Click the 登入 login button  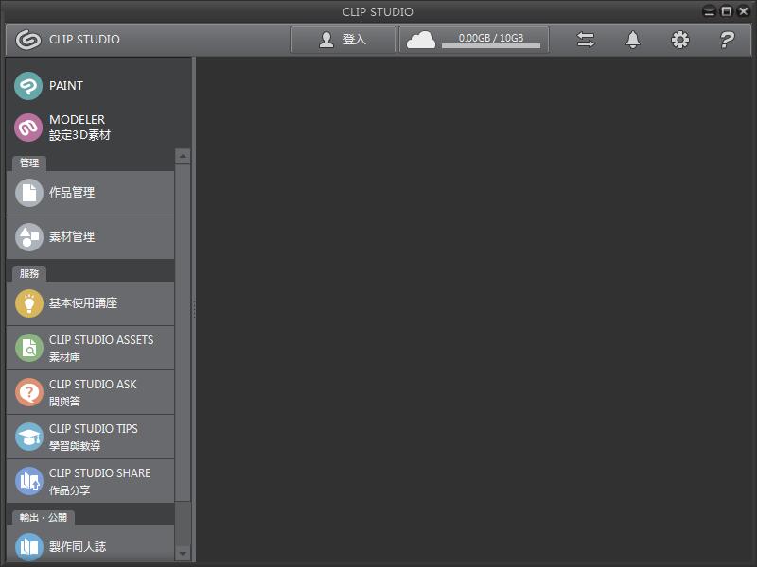(x=343, y=40)
